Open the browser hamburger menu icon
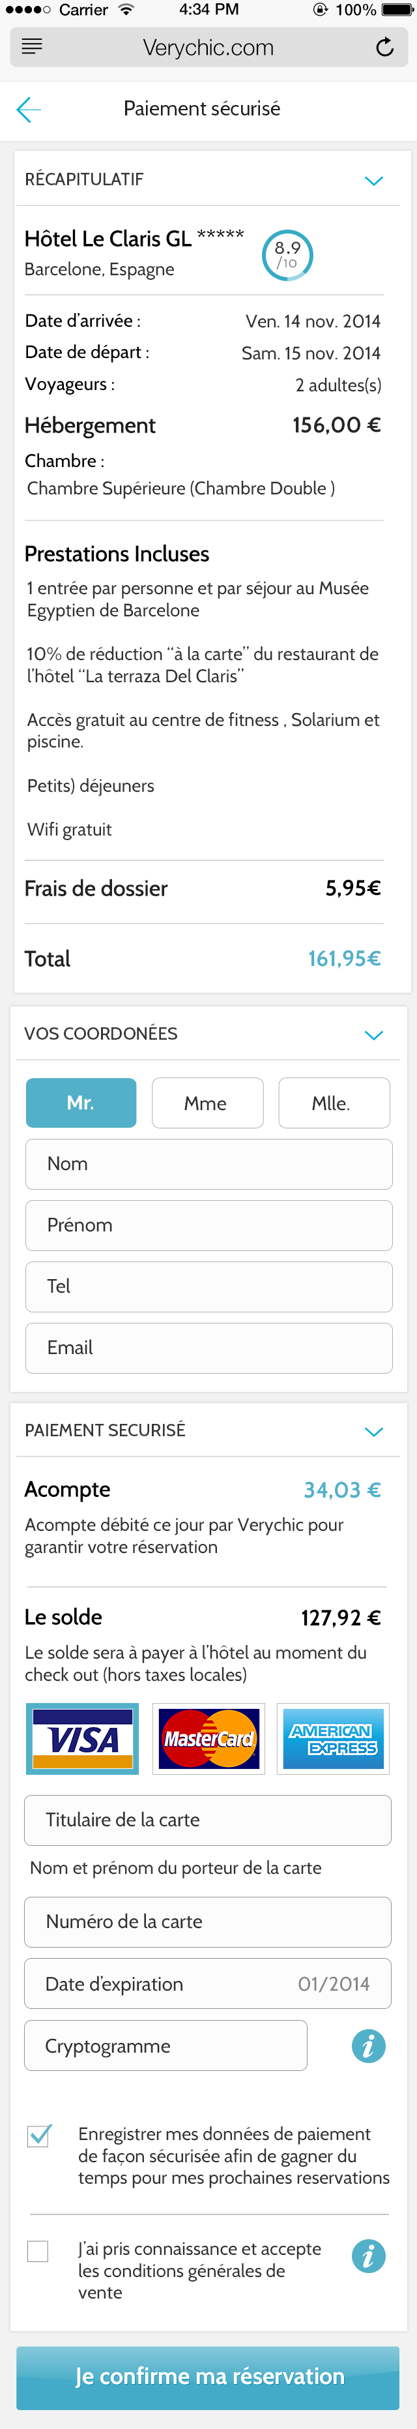This screenshot has width=417, height=2429. click(32, 47)
